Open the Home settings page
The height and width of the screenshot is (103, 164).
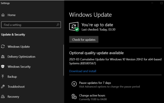point(11,15)
